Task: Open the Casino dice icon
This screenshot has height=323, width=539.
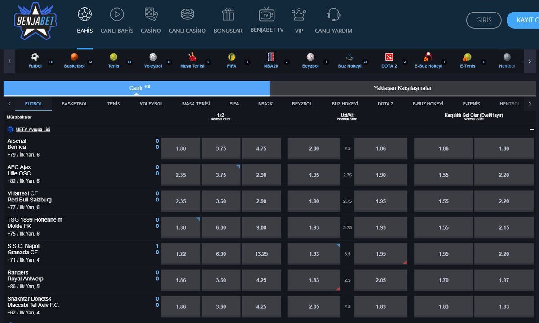Action: point(151,14)
